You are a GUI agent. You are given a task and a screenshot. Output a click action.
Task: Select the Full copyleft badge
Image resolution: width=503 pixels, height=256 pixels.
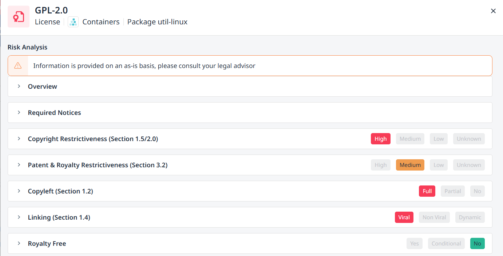coord(427,191)
